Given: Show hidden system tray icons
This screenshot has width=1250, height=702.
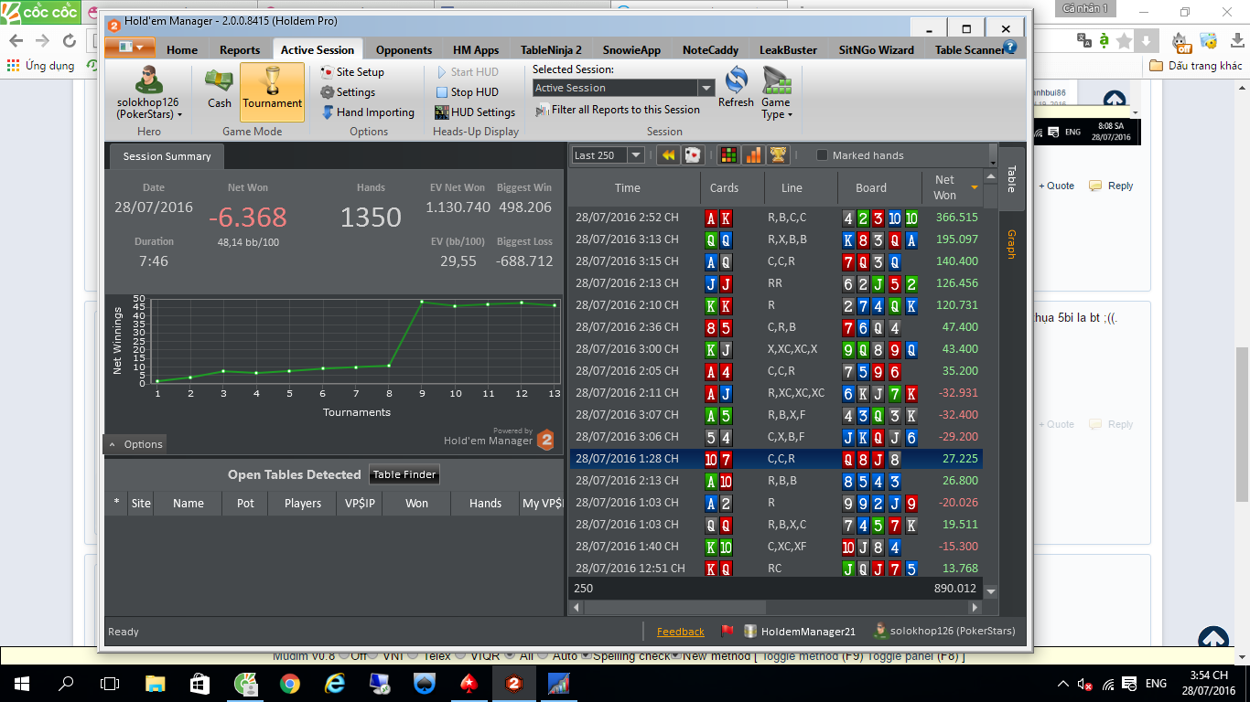Looking at the screenshot, I should [1062, 684].
